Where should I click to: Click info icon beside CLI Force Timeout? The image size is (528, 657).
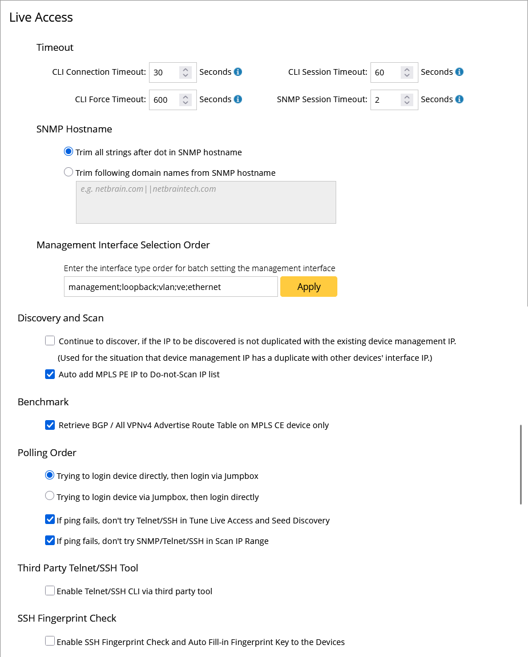238,99
